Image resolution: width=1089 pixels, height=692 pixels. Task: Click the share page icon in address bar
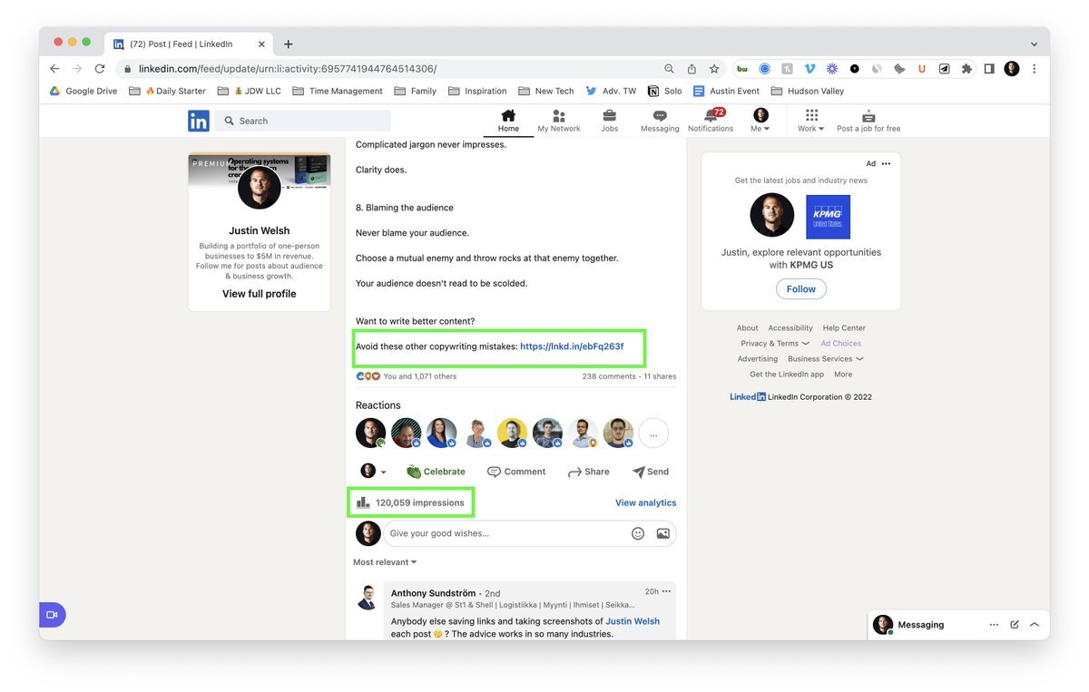(692, 69)
